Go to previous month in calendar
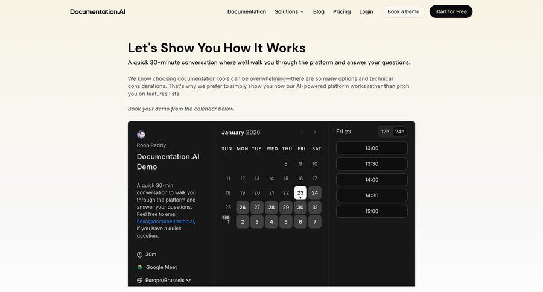The image size is (543, 292). 302,132
